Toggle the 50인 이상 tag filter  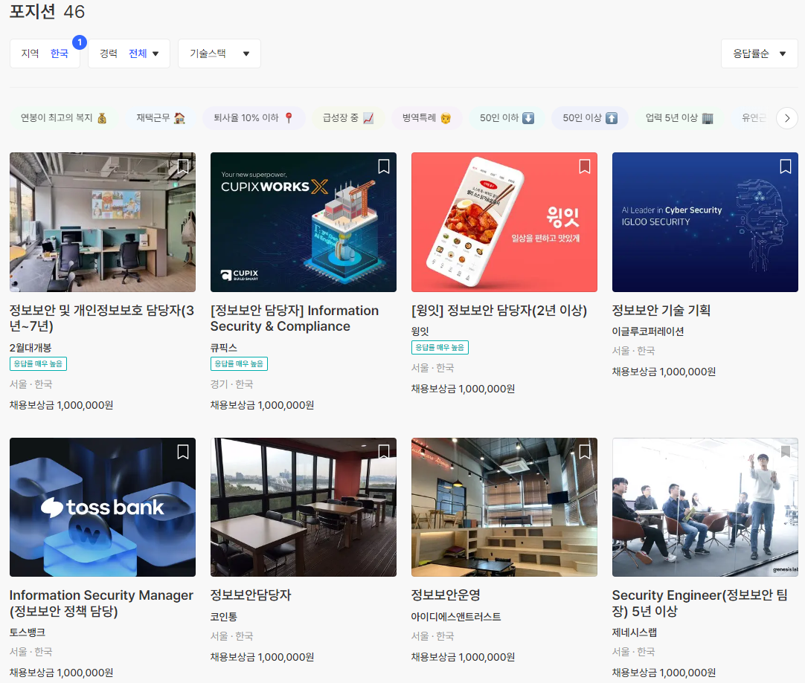click(x=589, y=118)
